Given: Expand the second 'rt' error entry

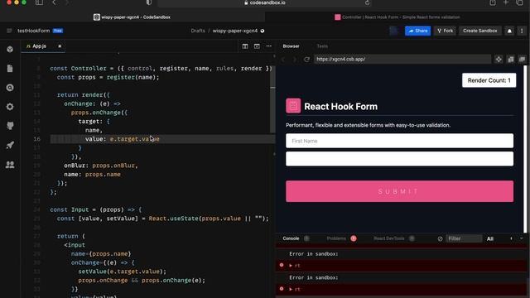Looking at the screenshot, I should [291, 289].
